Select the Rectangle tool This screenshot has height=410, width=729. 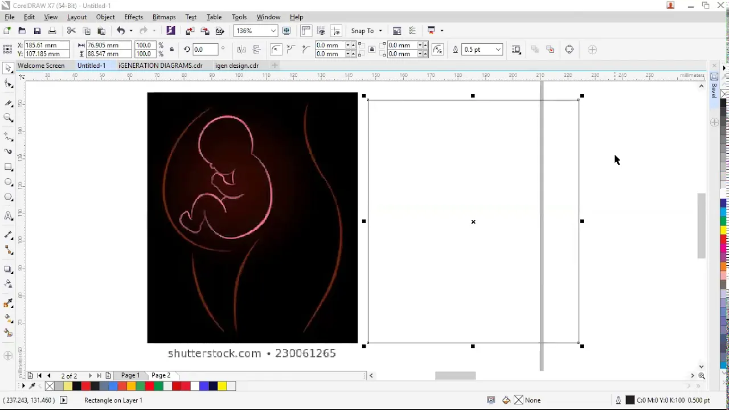click(8, 167)
